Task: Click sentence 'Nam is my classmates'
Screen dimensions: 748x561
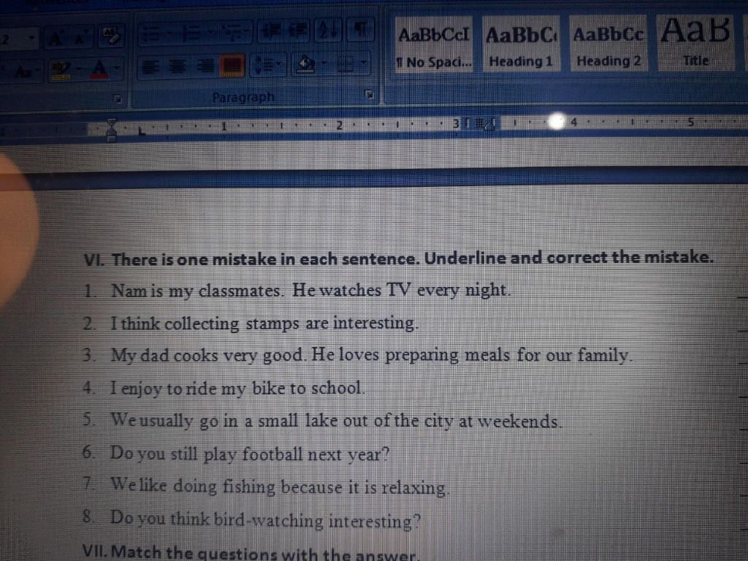Action: [x=310, y=291]
